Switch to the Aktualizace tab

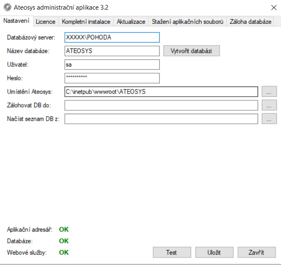point(131,22)
